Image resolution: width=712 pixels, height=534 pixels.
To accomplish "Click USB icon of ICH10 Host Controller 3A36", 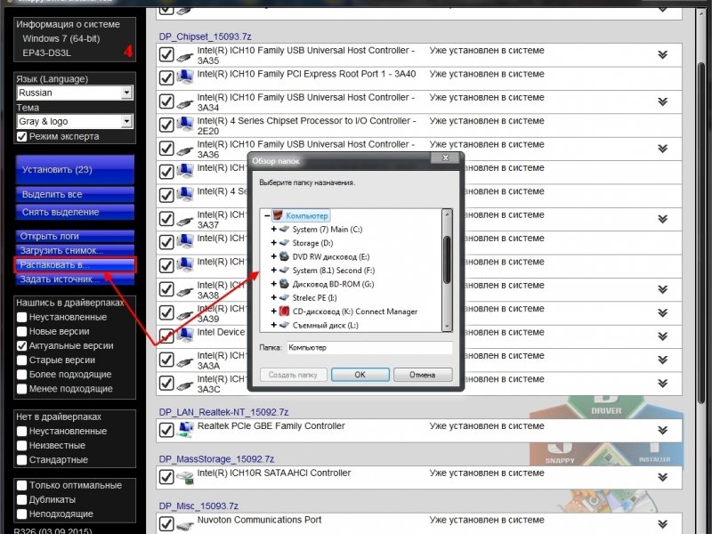I will tap(185, 150).
